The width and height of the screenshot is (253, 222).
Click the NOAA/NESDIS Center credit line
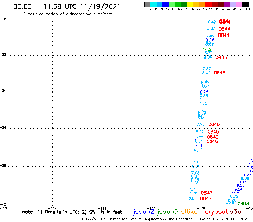(137, 219)
